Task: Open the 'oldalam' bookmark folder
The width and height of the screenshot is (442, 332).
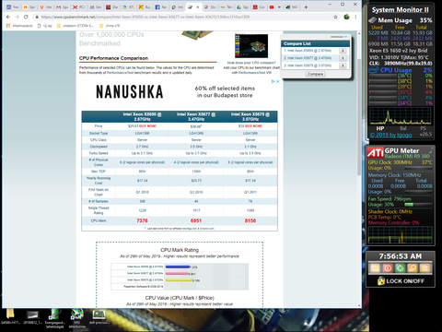Action: tap(75, 26)
